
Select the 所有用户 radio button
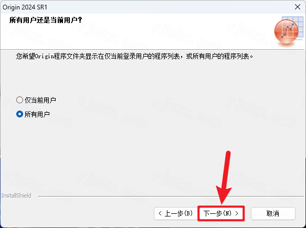pyautogui.click(x=19, y=114)
